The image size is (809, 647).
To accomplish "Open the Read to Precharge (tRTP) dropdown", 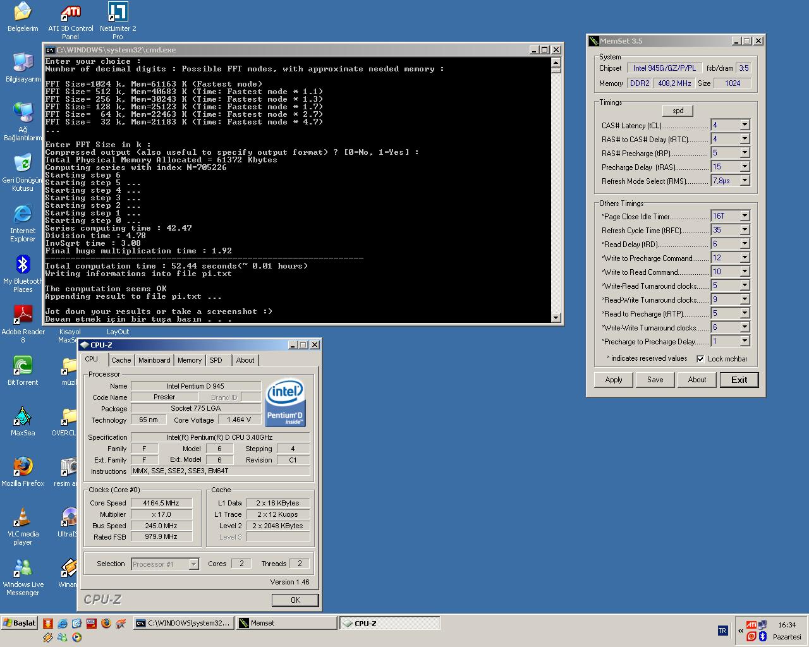I will pos(744,313).
